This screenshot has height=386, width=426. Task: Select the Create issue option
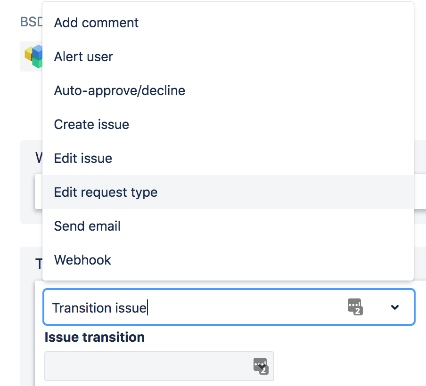click(x=228, y=124)
